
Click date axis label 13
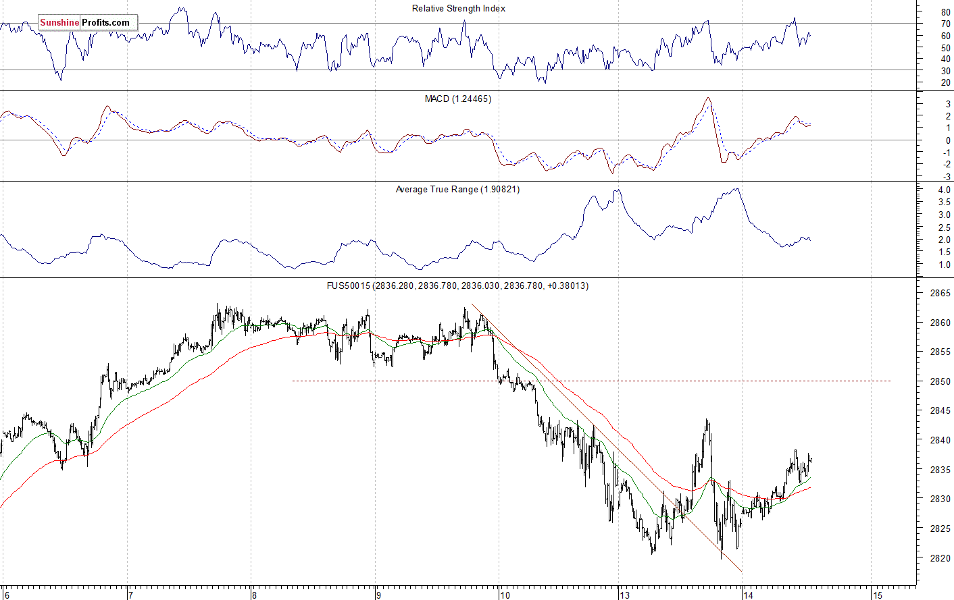[x=624, y=595]
